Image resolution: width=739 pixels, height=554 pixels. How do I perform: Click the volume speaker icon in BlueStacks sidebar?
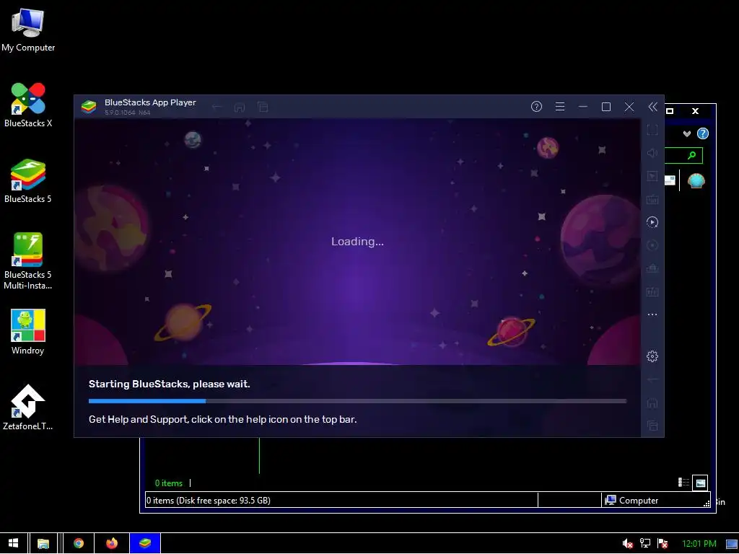[652, 153]
